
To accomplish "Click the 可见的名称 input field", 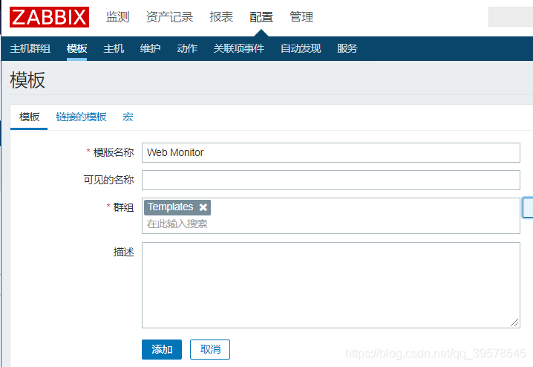I will (x=331, y=180).
